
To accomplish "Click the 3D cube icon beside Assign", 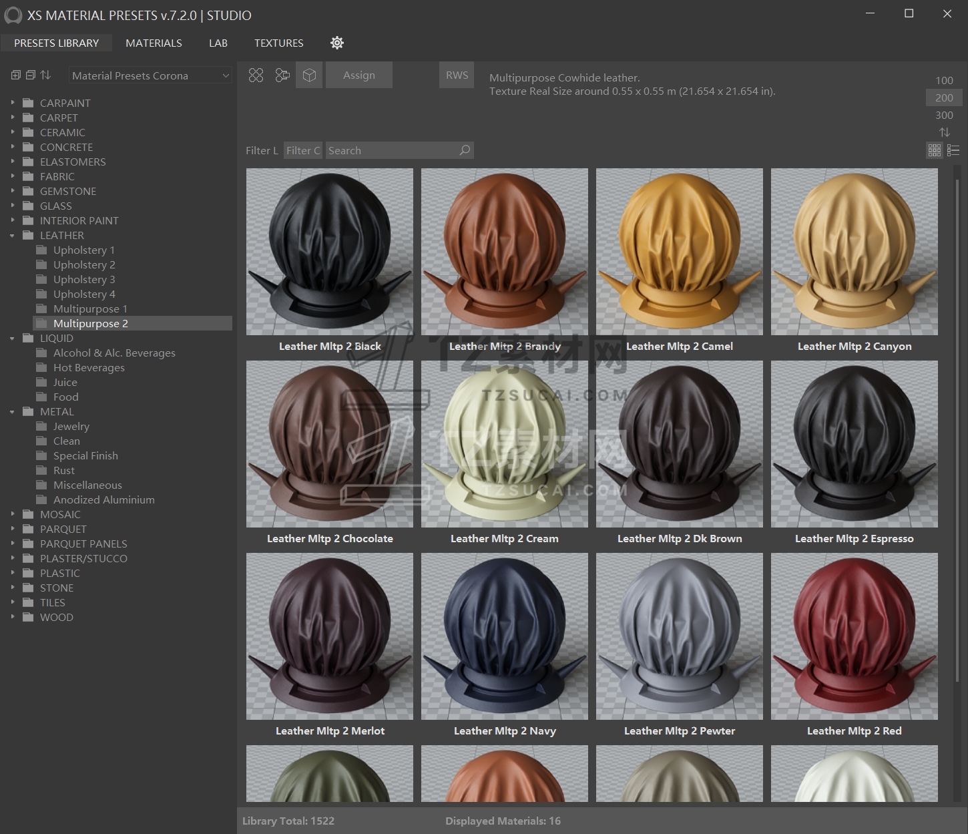I will tap(309, 75).
